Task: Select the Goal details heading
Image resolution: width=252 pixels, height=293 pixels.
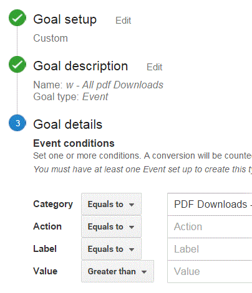Action: coord(68,124)
